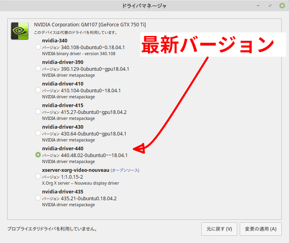Image resolution: width=289 pixels, height=243 pixels.
Task: Click the nvidia-driver-430 driver name label
Action: tap(63, 127)
